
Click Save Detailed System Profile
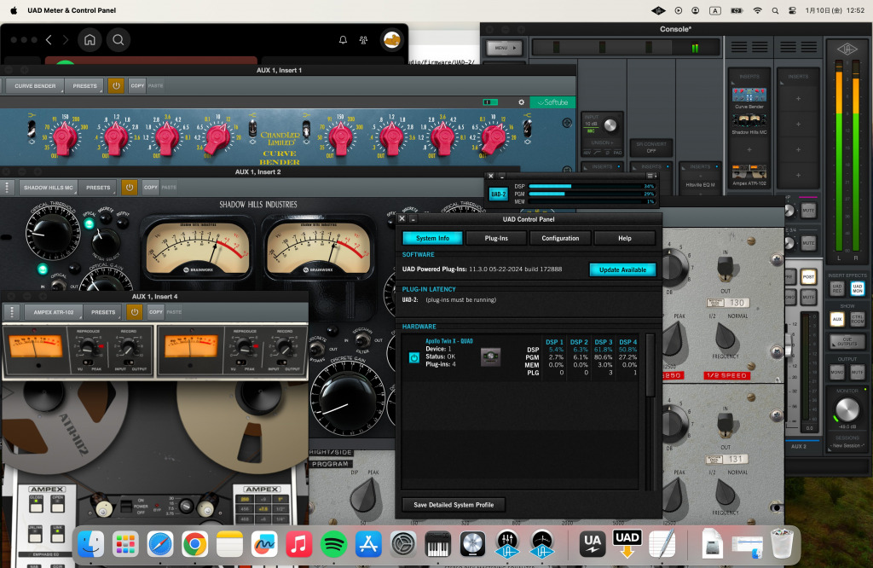coord(454,505)
